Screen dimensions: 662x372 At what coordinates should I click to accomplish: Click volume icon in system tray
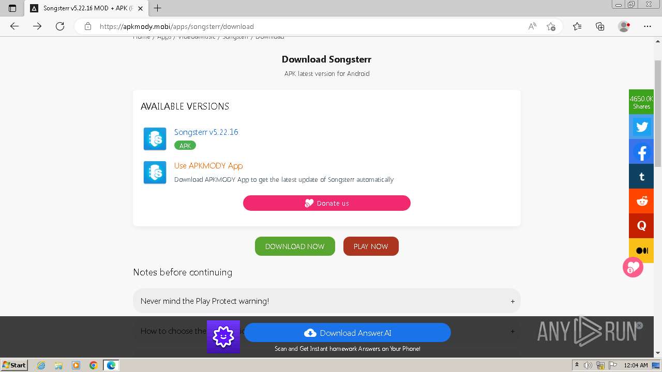point(588,365)
